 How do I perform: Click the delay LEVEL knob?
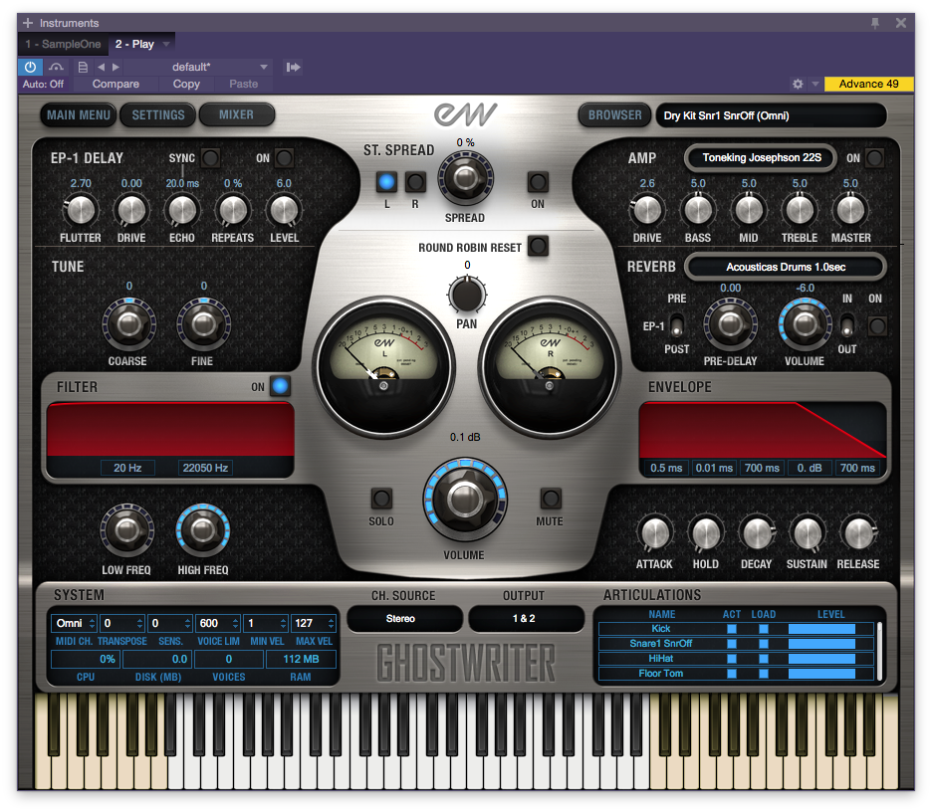(x=284, y=210)
